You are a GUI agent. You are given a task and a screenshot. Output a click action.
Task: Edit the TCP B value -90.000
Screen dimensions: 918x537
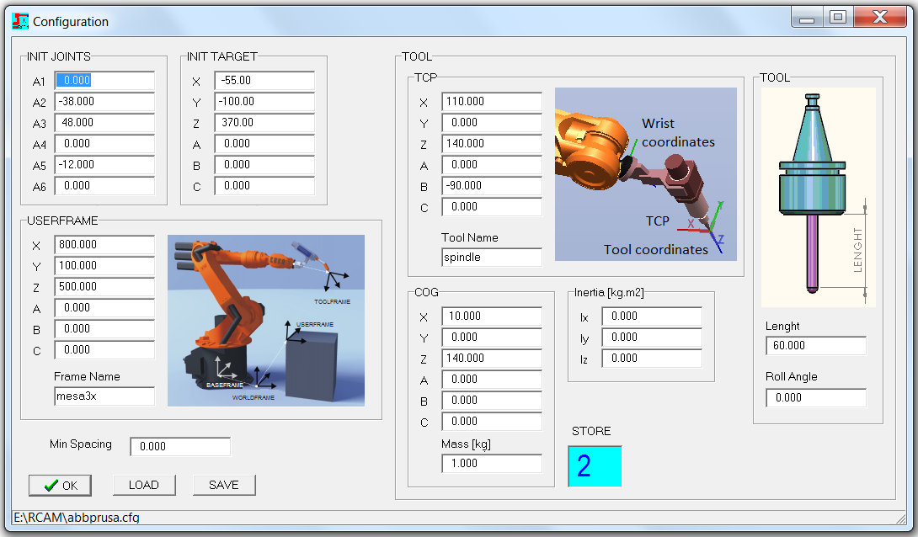click(492, 186)
